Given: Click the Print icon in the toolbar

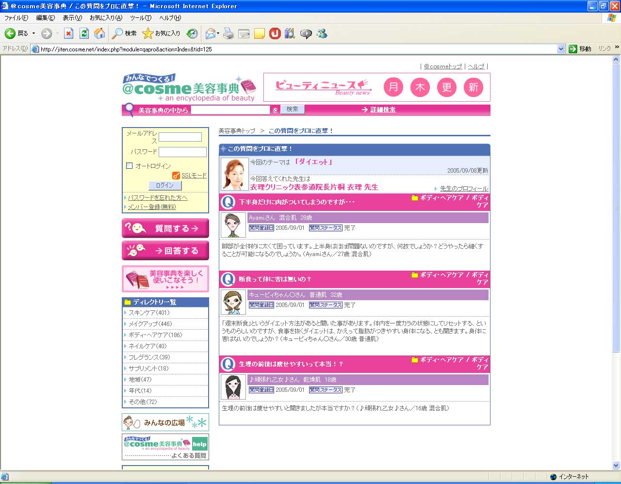Looking at the screenshot, I should 229,33.
